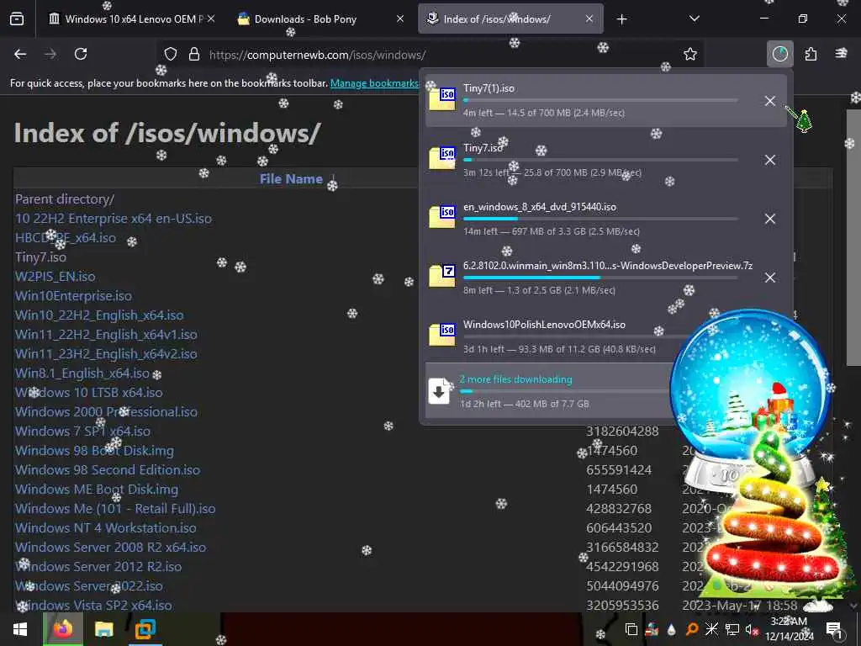
Task: Open tracking protection shield icon
Action: coord(171,55)
